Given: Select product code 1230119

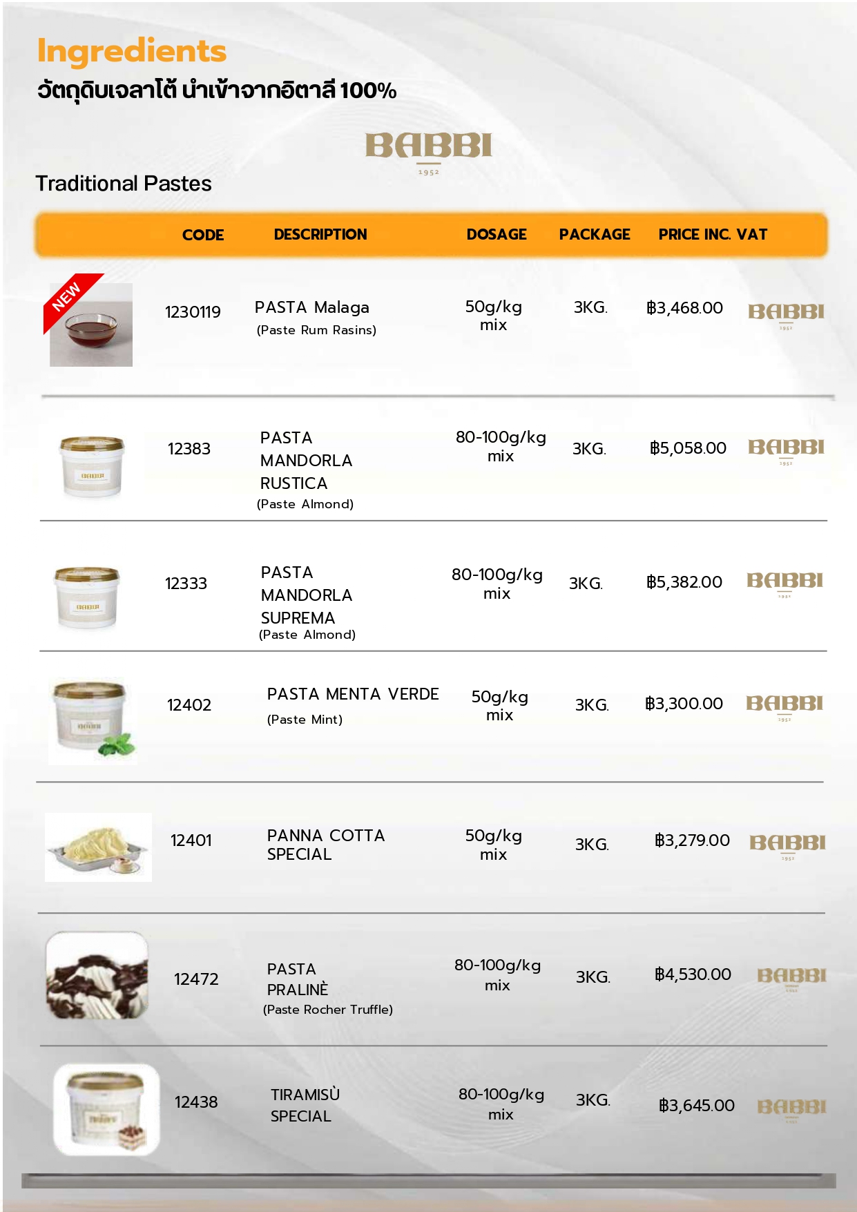Looking at the screenshot, I should click(x=193, y=312).
